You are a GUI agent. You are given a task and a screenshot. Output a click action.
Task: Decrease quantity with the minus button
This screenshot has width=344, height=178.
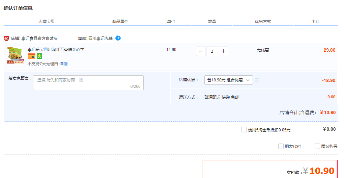201,51
